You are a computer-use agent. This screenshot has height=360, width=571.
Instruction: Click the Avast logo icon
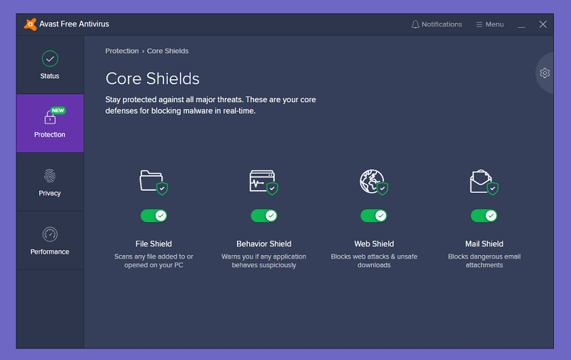click(x=30, y=24)
